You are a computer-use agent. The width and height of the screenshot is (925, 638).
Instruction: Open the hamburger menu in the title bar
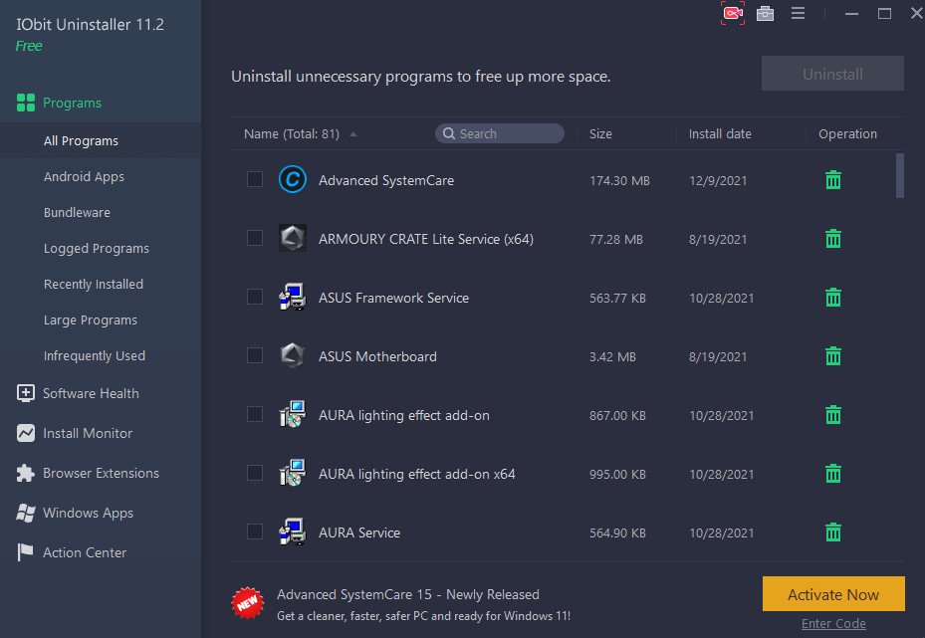[x=797, y=13]
